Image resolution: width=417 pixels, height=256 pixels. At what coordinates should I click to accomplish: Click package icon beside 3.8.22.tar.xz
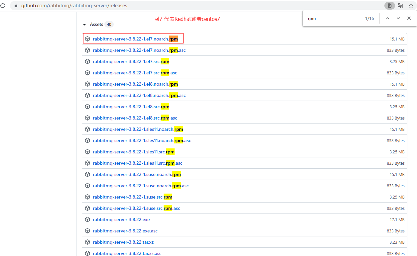pos(87,242)
